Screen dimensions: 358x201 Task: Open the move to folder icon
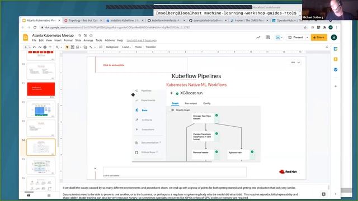(85, 35)
